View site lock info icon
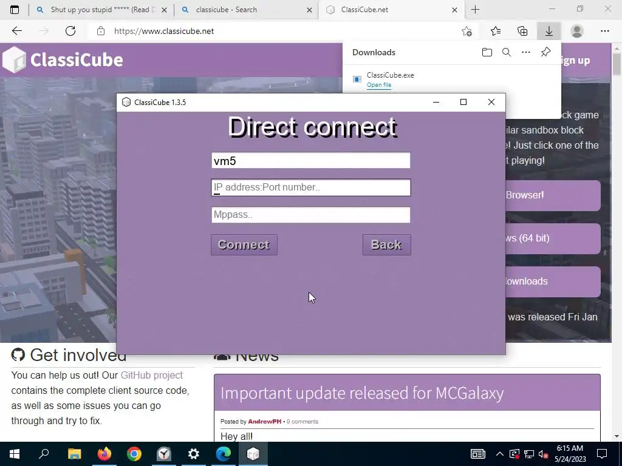This screenshot has width=622, height=466. pos(101,31)
